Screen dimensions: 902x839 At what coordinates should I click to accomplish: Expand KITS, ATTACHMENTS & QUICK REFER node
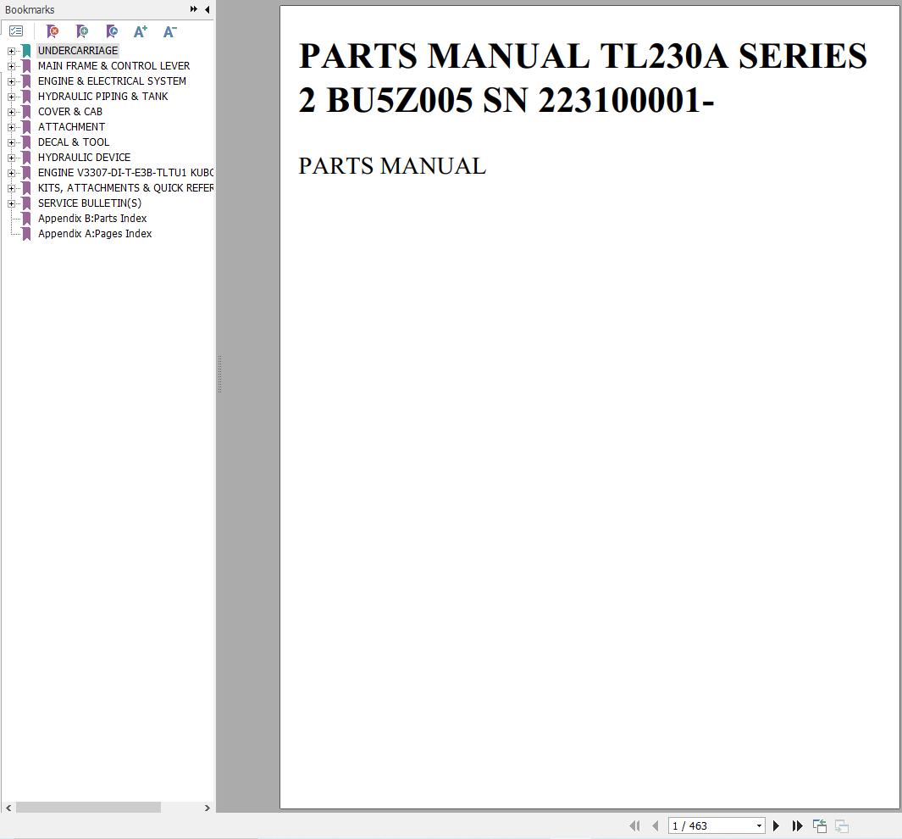point(11,188)
